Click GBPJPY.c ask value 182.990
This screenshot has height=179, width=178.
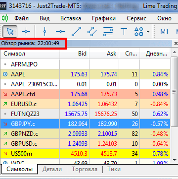point(107,124)
